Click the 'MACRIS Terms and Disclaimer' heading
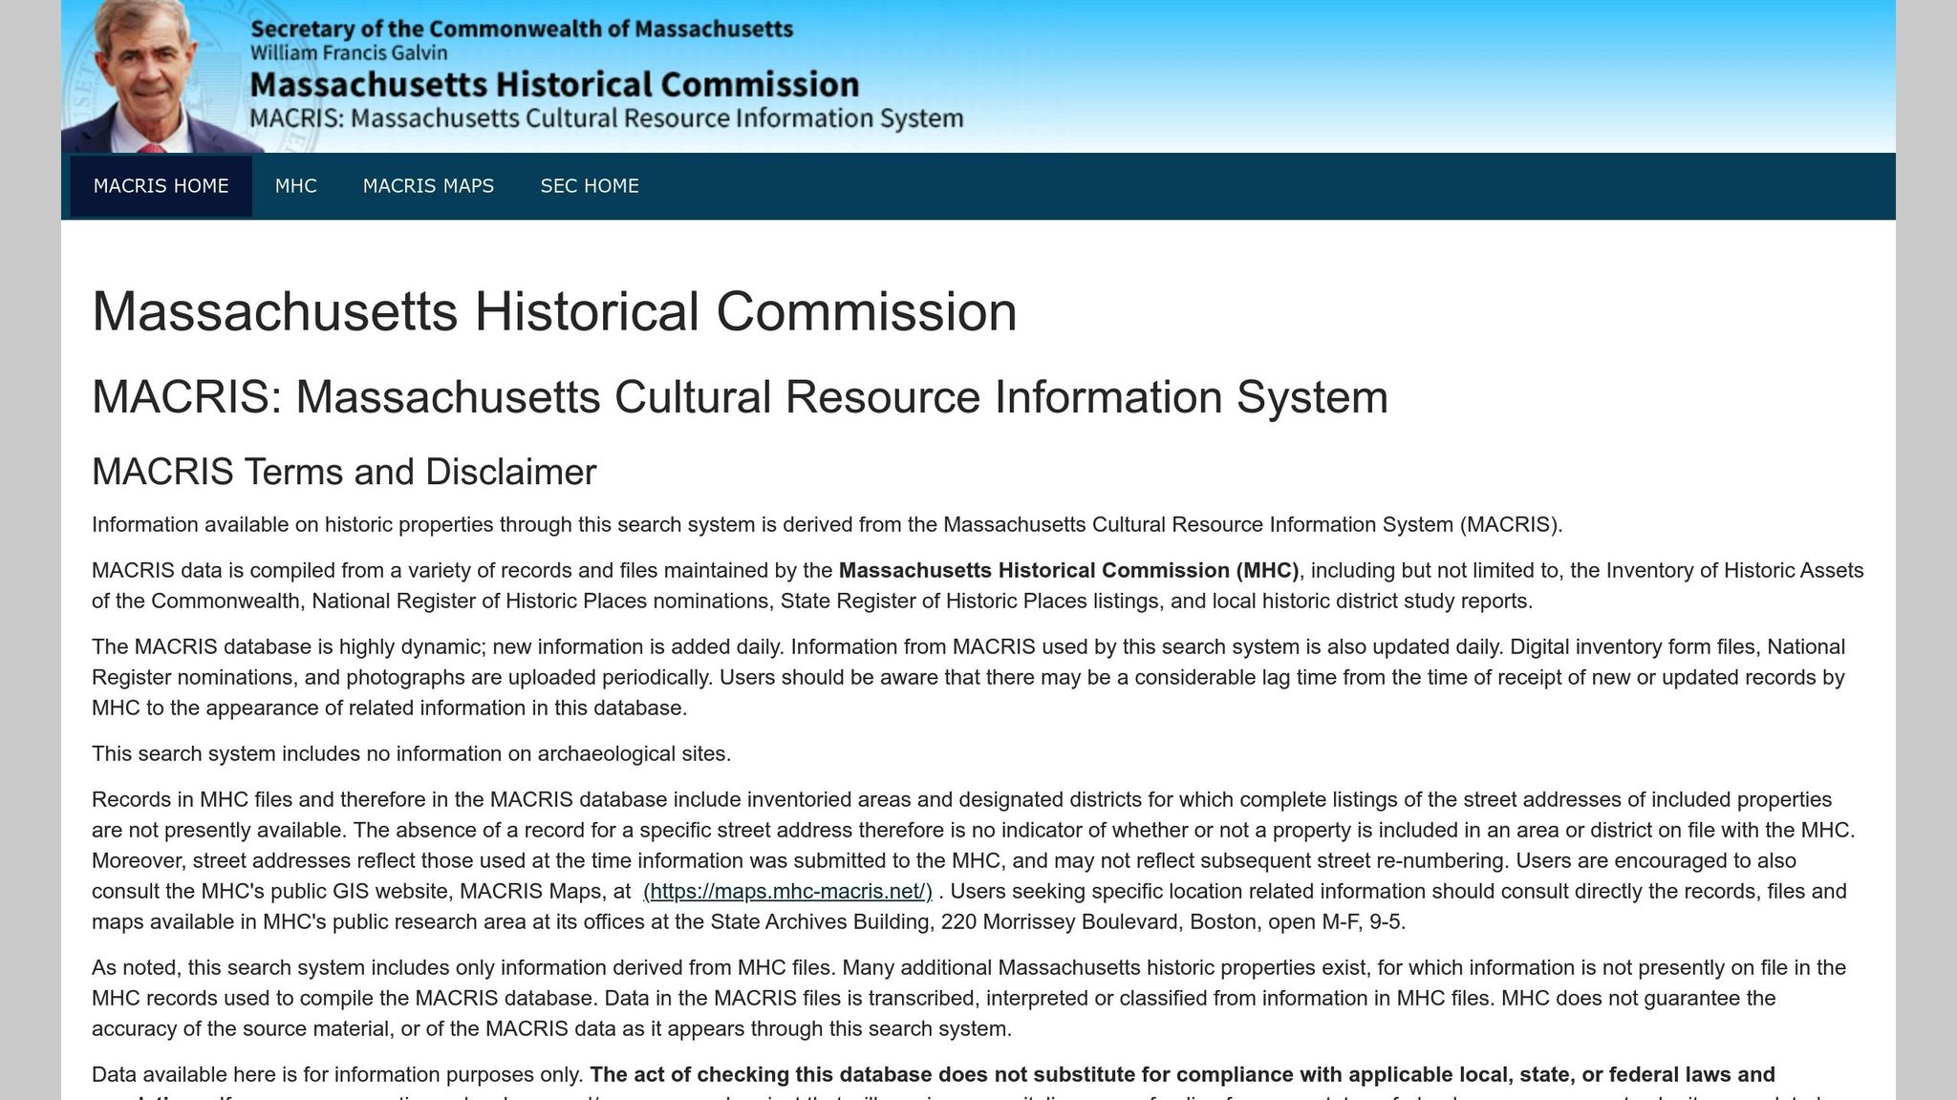 click(344, 472)
